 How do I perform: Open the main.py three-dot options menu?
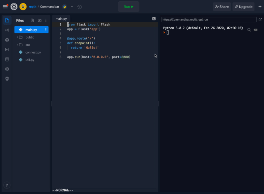(x=46, y=30)
